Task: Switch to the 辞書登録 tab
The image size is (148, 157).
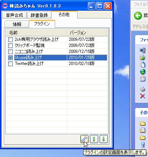Action: click(39, 15)
